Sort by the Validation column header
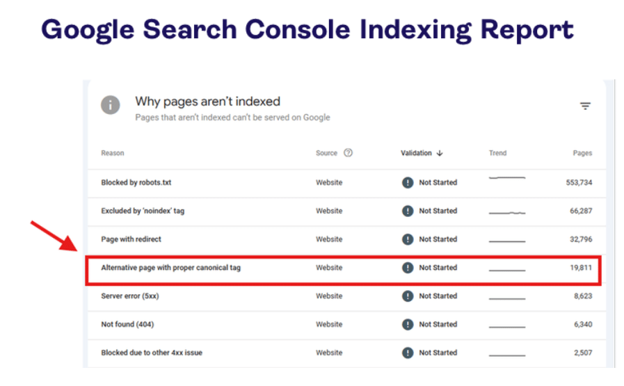The height and width of the screenshot is (386, 624). [x=416, y=153]
